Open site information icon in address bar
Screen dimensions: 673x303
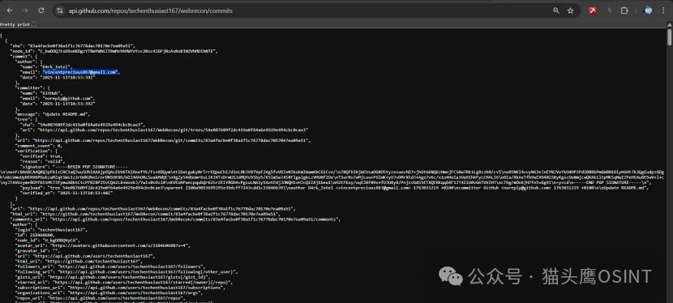coord(60,11)
